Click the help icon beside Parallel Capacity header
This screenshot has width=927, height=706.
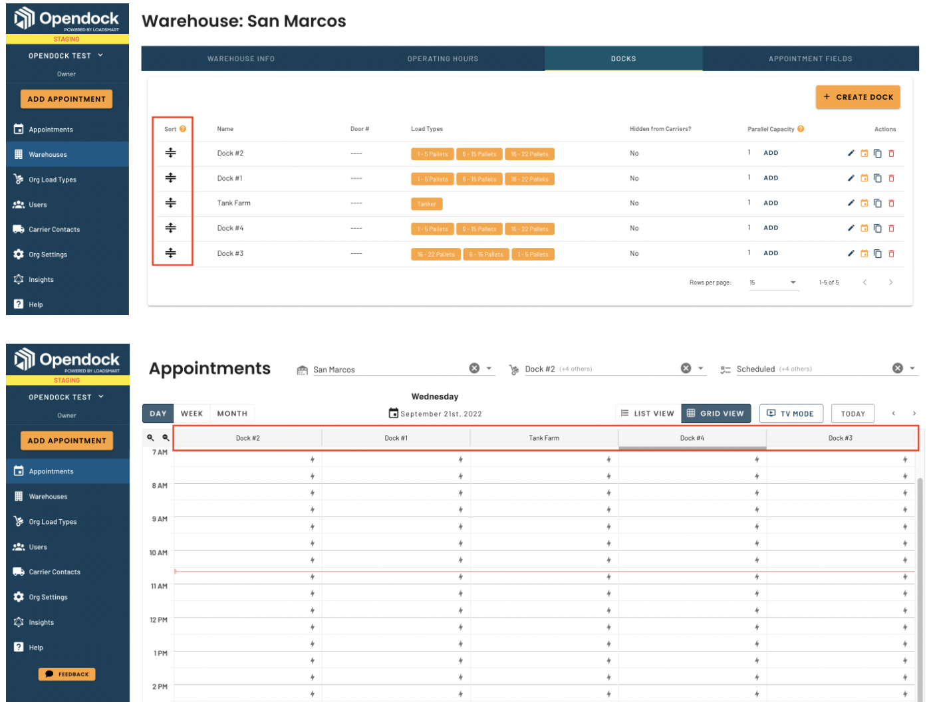click(801, 129)
